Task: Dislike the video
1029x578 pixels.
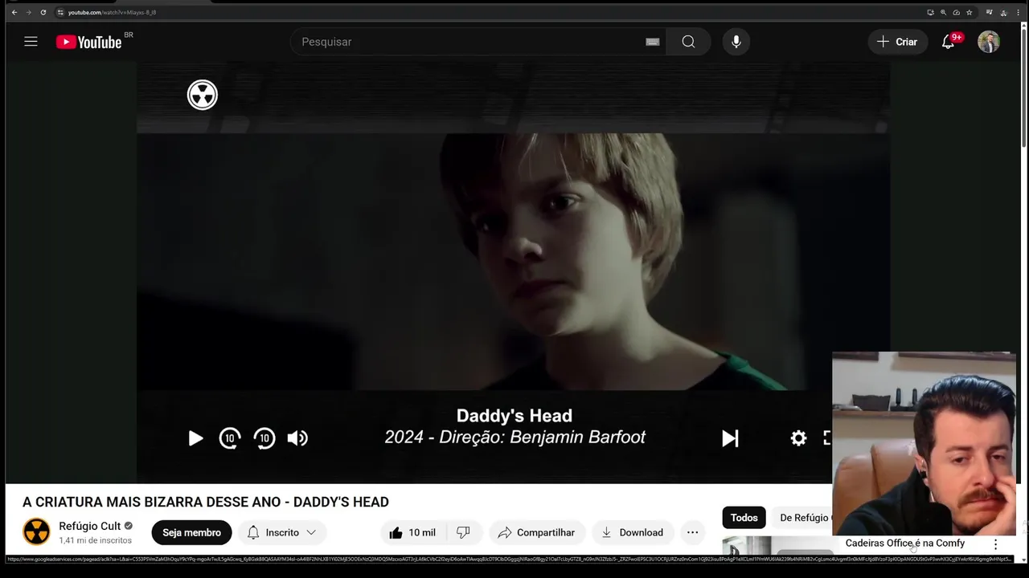Action: pyautogui.click(x=463, y=532)
